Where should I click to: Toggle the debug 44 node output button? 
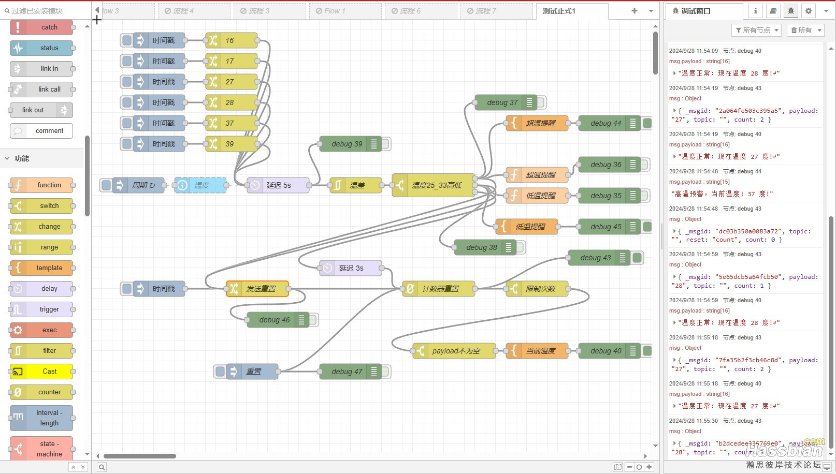point(646,123)
